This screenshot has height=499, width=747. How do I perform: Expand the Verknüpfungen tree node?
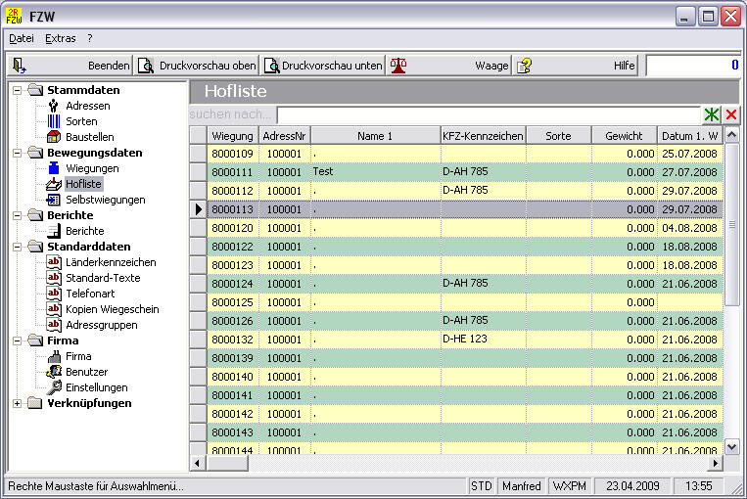click(x=18, y=403)
